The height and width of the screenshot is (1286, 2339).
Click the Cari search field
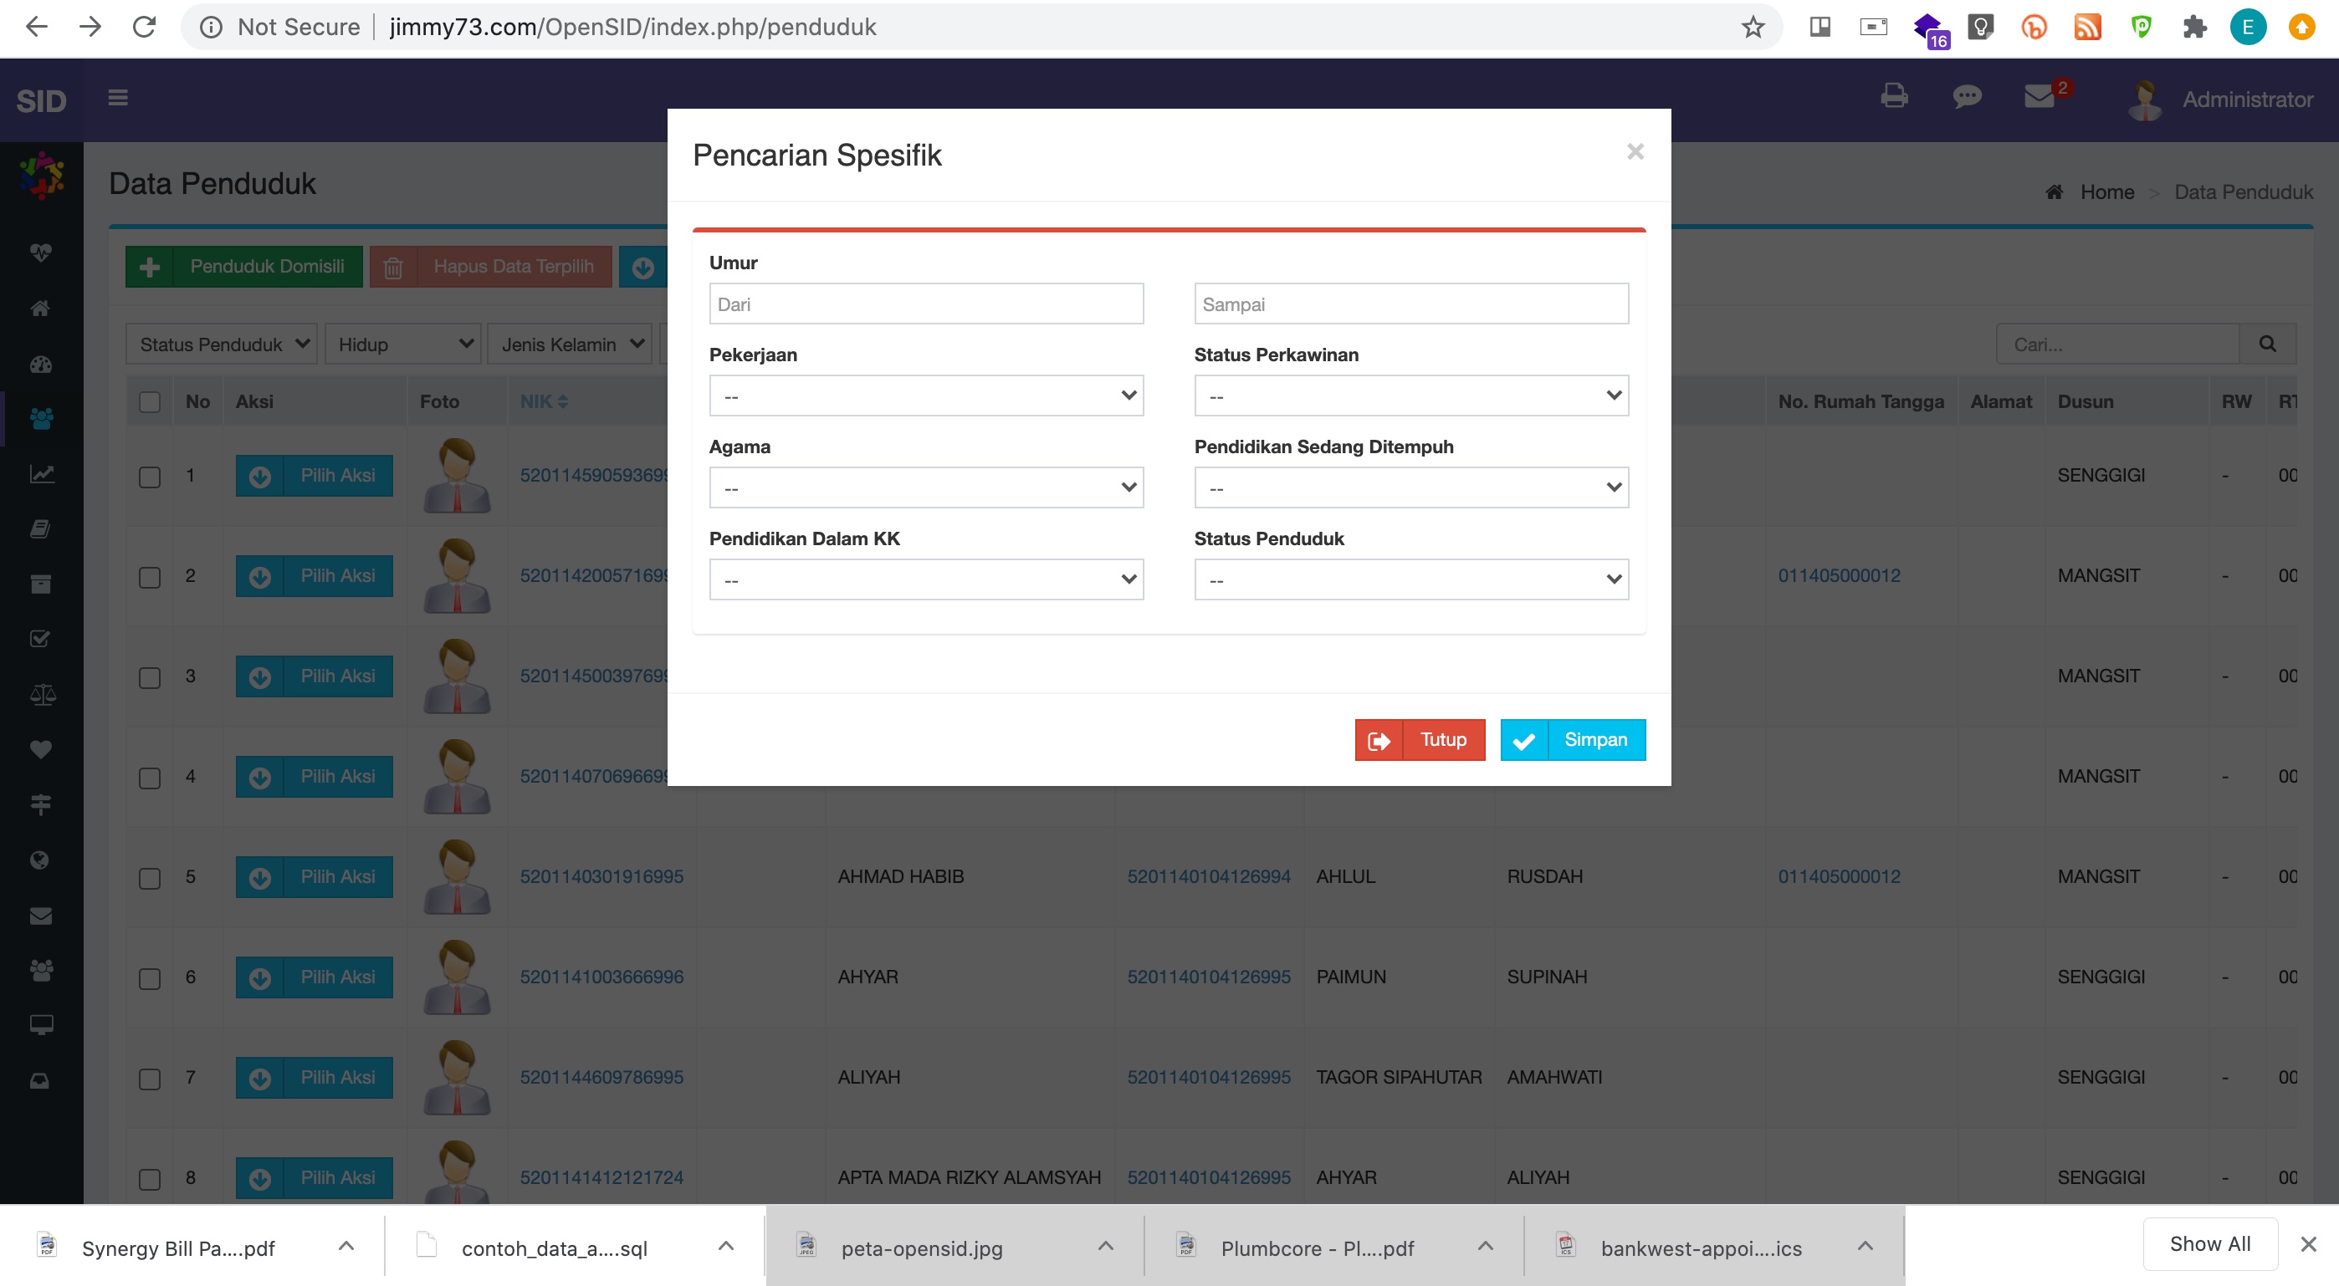[2117, 344]
